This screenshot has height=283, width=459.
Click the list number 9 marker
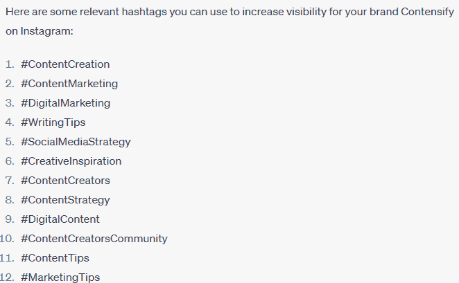(x=8, y=219)
